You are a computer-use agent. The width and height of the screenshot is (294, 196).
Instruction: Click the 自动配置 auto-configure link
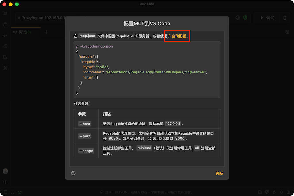[x=177, y=36]
